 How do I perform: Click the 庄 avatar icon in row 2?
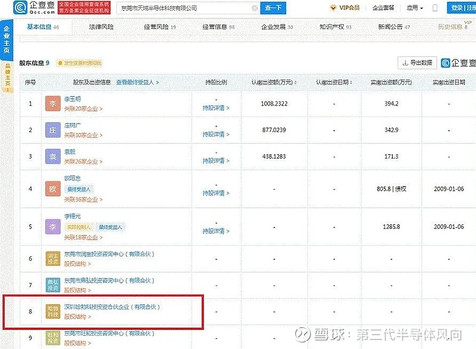(x=53, y=130)
